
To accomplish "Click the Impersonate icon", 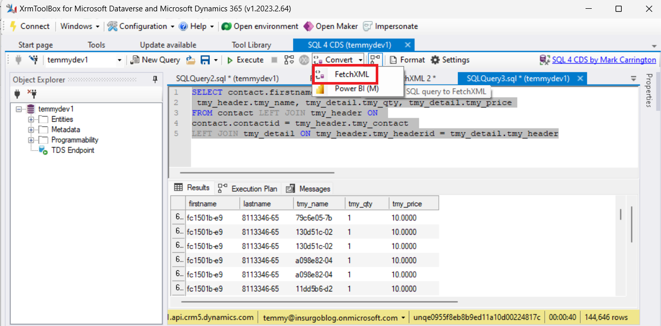I will point(367,26).
